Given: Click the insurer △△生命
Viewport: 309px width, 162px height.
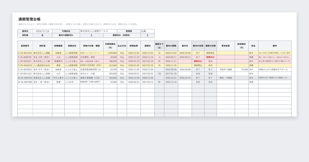Looking at the screenshot, I should pyautogui.click(x=72, y=82).
